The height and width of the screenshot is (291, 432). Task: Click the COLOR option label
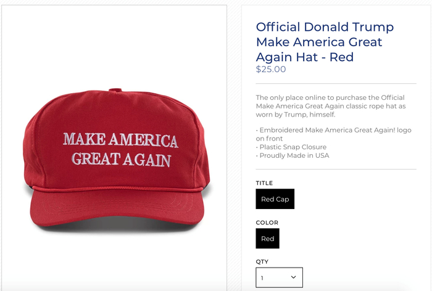click(267, 223)
